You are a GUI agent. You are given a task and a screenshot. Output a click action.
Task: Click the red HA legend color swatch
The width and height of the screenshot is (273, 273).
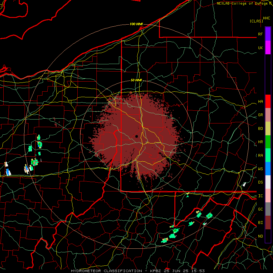(268, 101)
